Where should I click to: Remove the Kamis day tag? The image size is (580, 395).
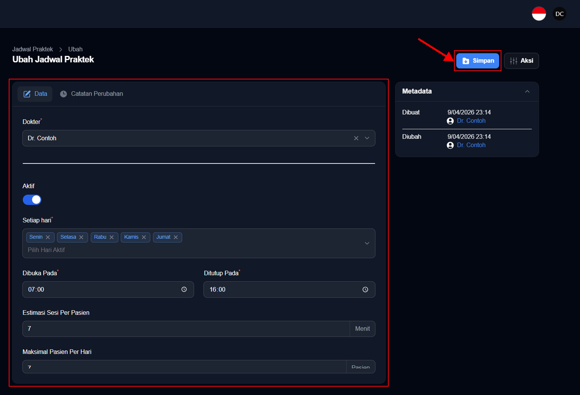coord(144,237)
